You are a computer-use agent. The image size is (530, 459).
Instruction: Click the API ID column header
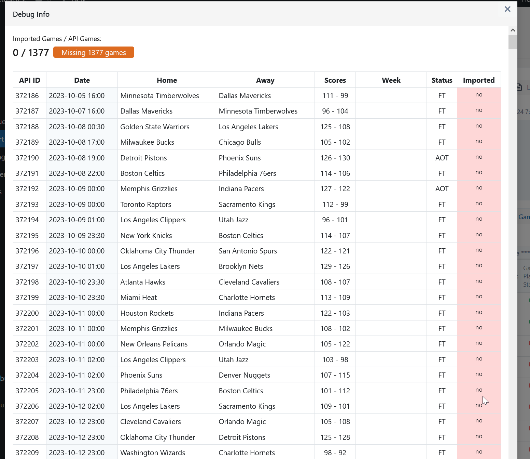point(30,80)
